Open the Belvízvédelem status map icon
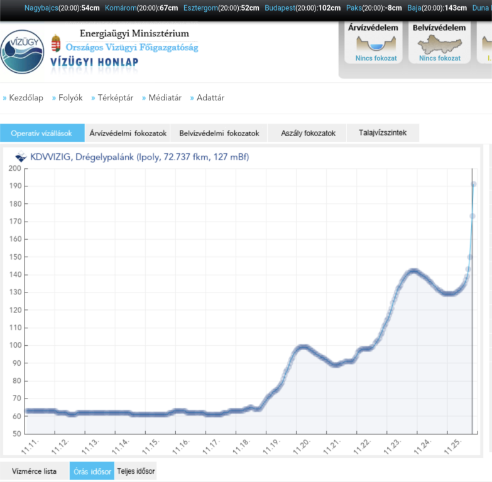Image resolution: width=492 pixels, height=482 pixels. 439,43
